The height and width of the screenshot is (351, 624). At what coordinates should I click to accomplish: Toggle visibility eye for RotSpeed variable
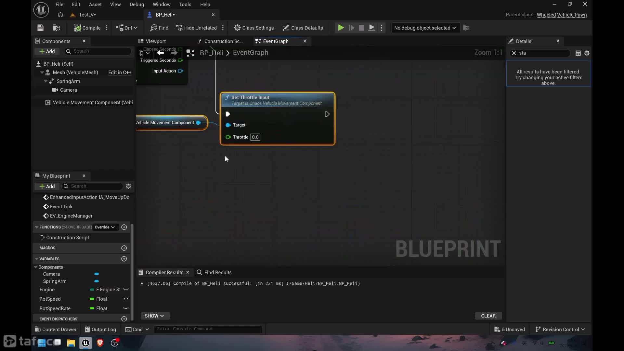[x=126, y=299]
